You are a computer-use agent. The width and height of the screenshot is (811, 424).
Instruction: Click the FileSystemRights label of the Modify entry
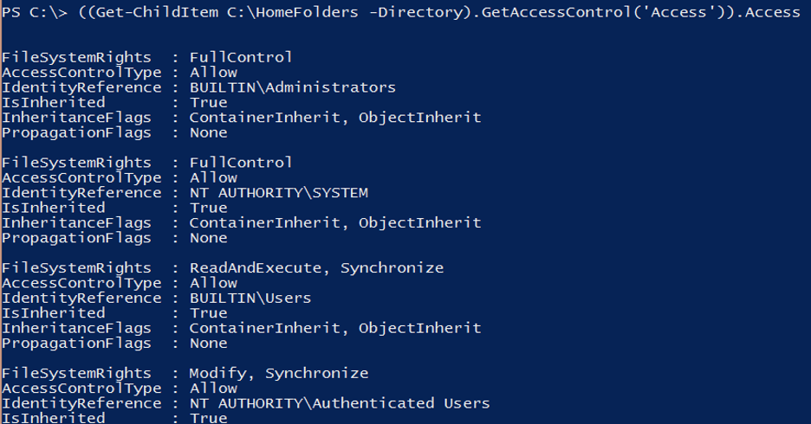pos(75,374)
